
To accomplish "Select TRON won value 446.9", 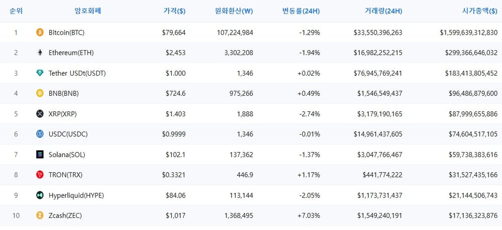I will click(244, 175).
